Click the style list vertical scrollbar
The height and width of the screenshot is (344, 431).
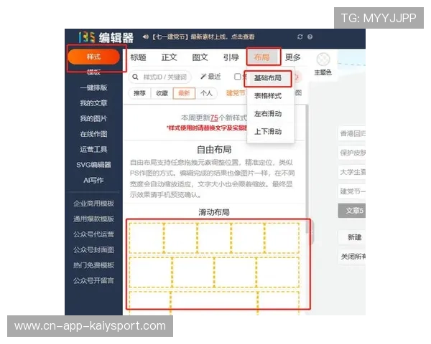click(307, 168)
